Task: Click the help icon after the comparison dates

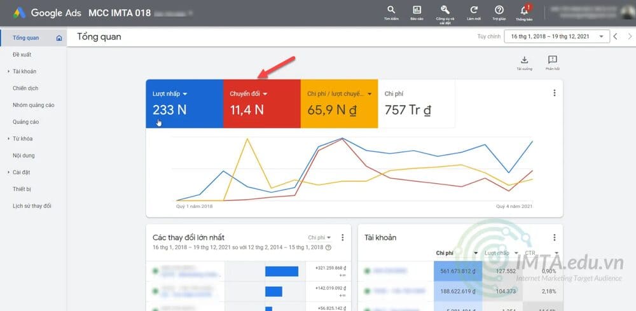Action: [x=329, y=247]
